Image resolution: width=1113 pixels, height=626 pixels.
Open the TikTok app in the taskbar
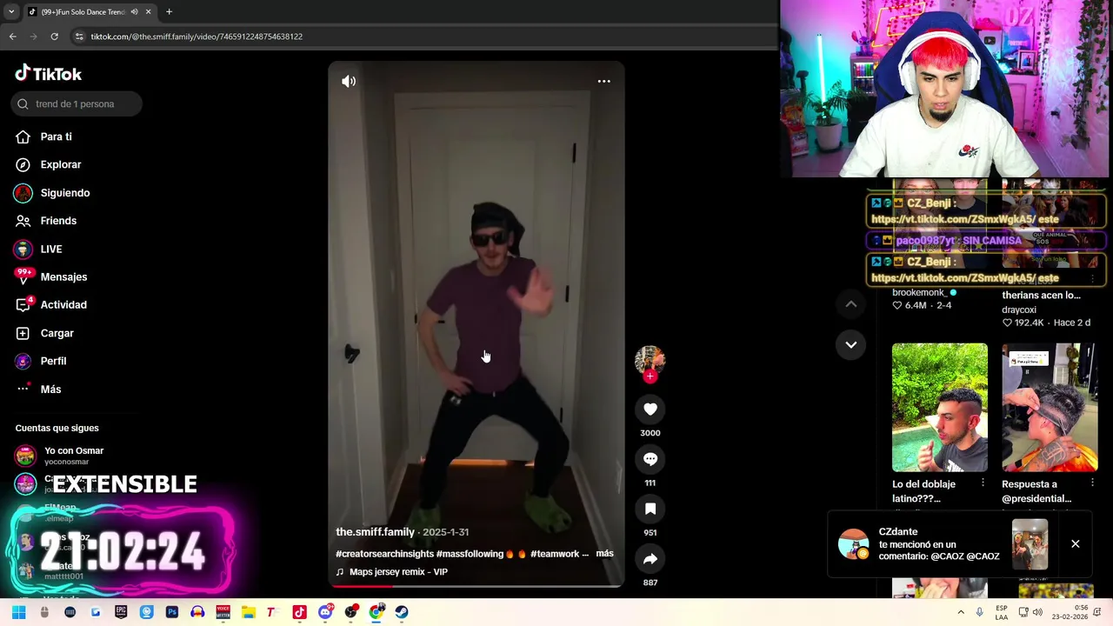299,612
